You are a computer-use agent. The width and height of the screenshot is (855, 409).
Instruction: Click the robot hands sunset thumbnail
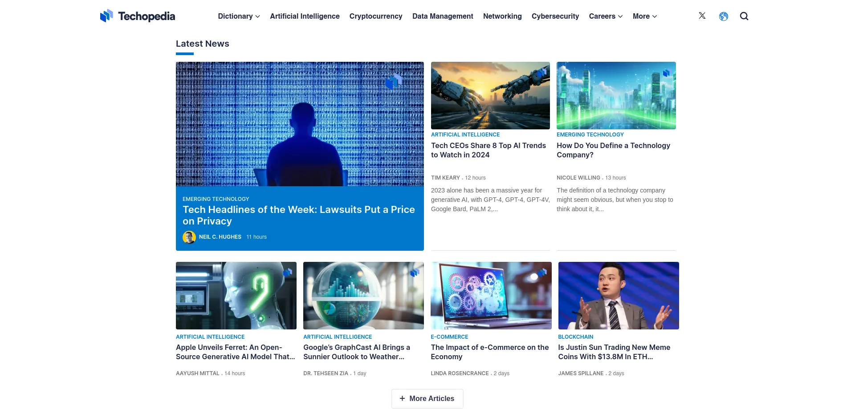(490, 96)
